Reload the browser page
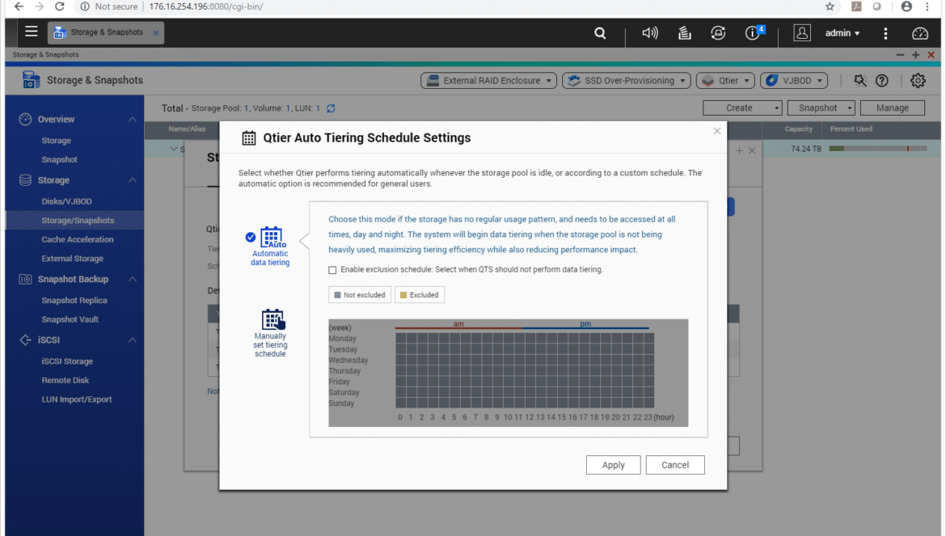The width and height of the screenshot is (946, 536). pos(59,6)
